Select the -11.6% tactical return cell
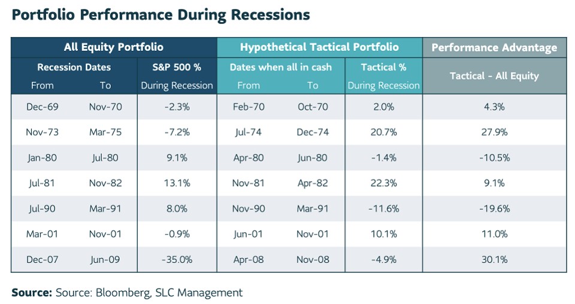The width and height of the screenshot is (575, 304). click(x=383, y=209)
